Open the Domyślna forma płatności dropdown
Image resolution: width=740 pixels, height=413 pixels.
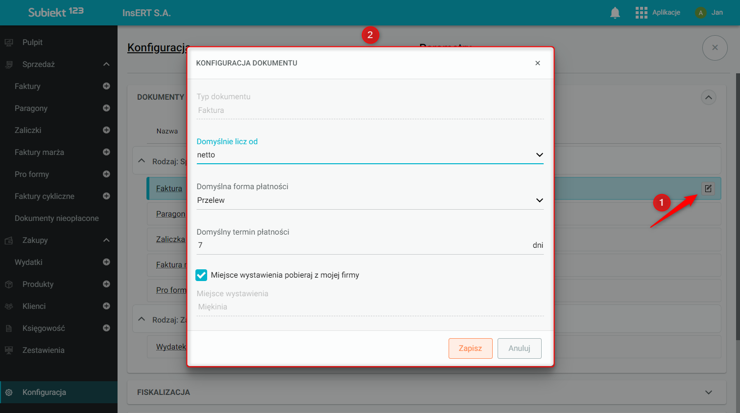[x=370, y=200]
